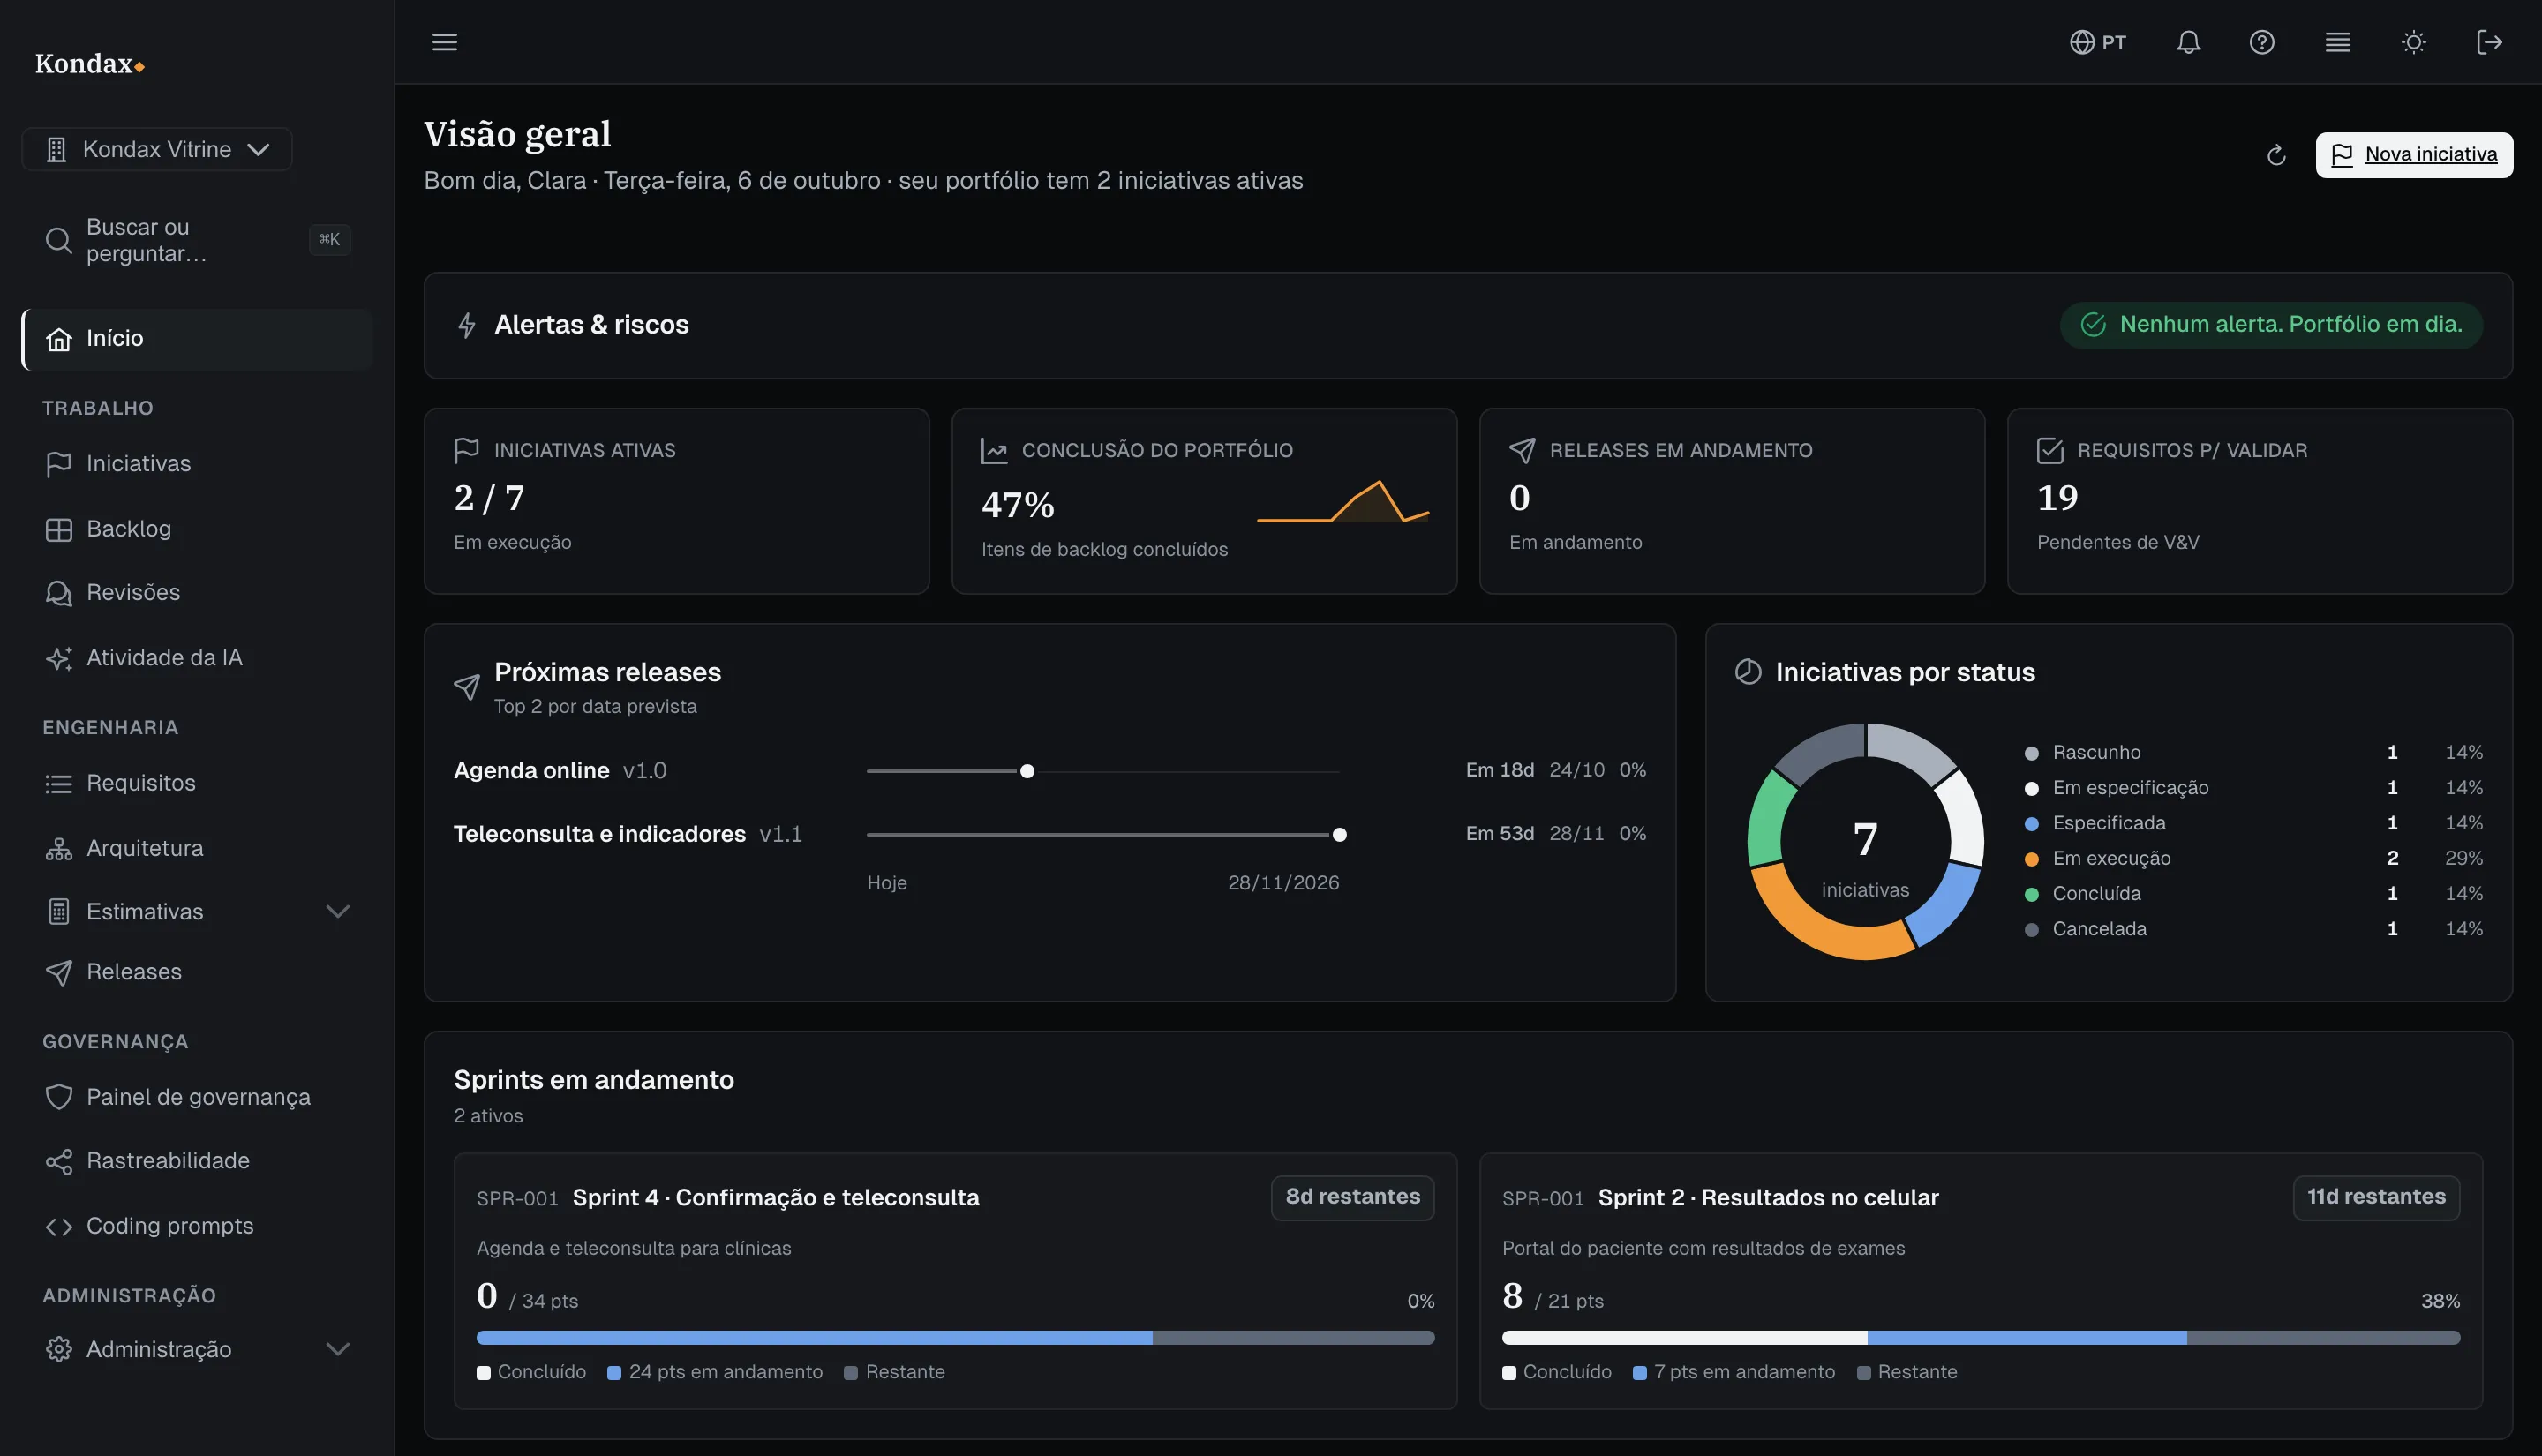Open the Kondax Vitrine workspace dropdown
Image resolution: width=2542 pixels, height=1456 pixels.
point(157,149)
